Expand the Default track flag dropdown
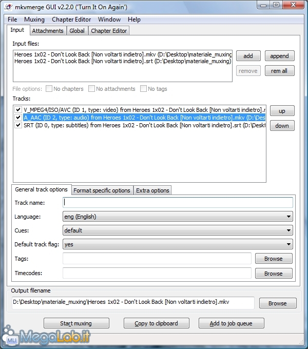308x349 pixels. pos(178,244)
